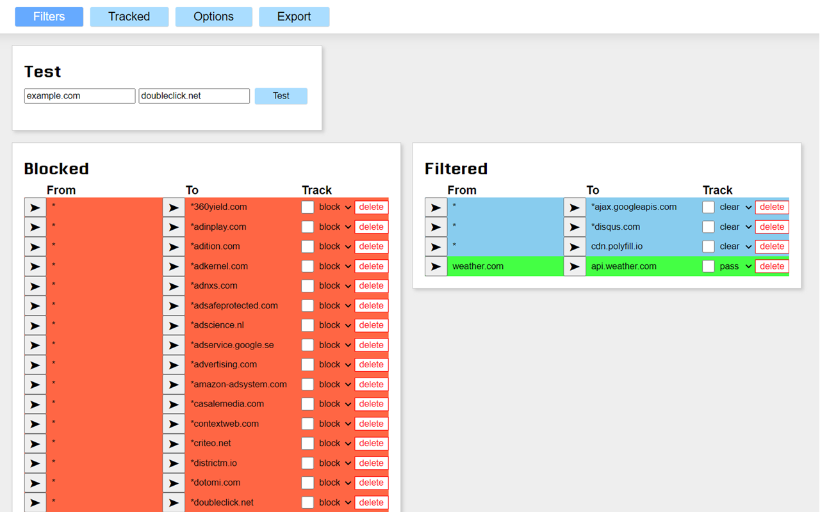Toggle the Track checkbox for *adinplay.com
This screenshot has height=512, width=820.
[307, 227]
